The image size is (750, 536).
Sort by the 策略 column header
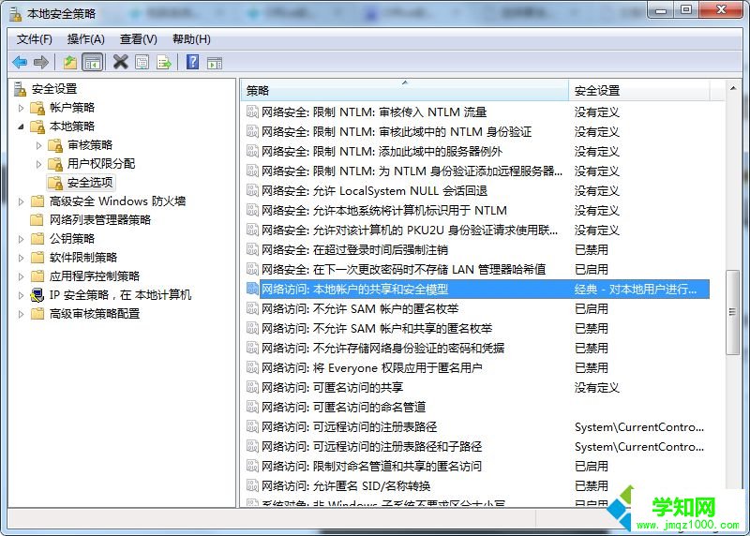pos(405,90)
